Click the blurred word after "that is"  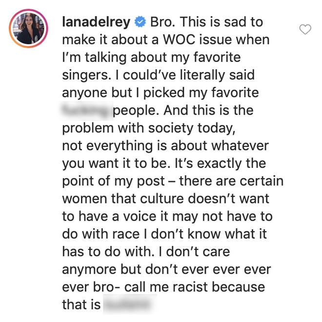click(x=129, y=304)
